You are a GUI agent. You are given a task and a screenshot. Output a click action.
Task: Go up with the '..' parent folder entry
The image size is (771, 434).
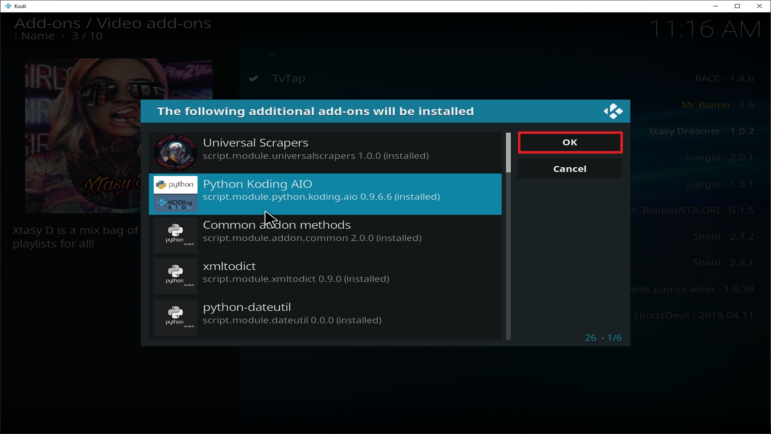coord(272,54)
